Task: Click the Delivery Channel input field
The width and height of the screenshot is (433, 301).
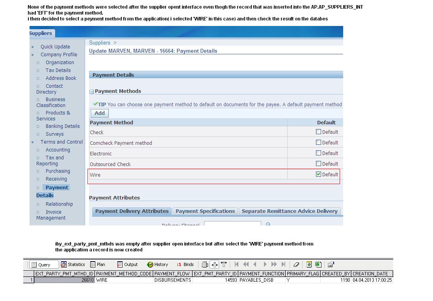Action: tap(232, 223)
